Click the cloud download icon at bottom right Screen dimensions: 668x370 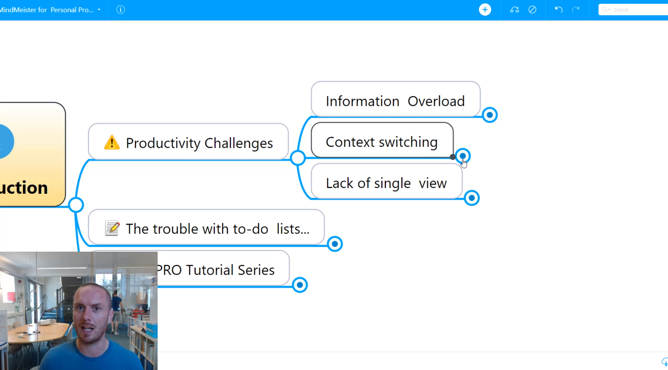pyautogui.click(x=665, y=362)
